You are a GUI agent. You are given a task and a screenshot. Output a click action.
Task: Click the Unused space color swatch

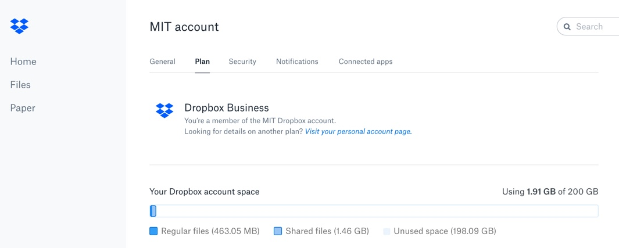coord(387,231)
